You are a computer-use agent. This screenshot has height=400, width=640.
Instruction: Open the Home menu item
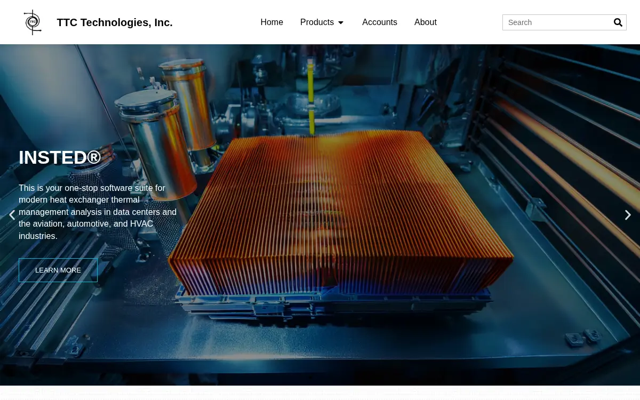271,22
